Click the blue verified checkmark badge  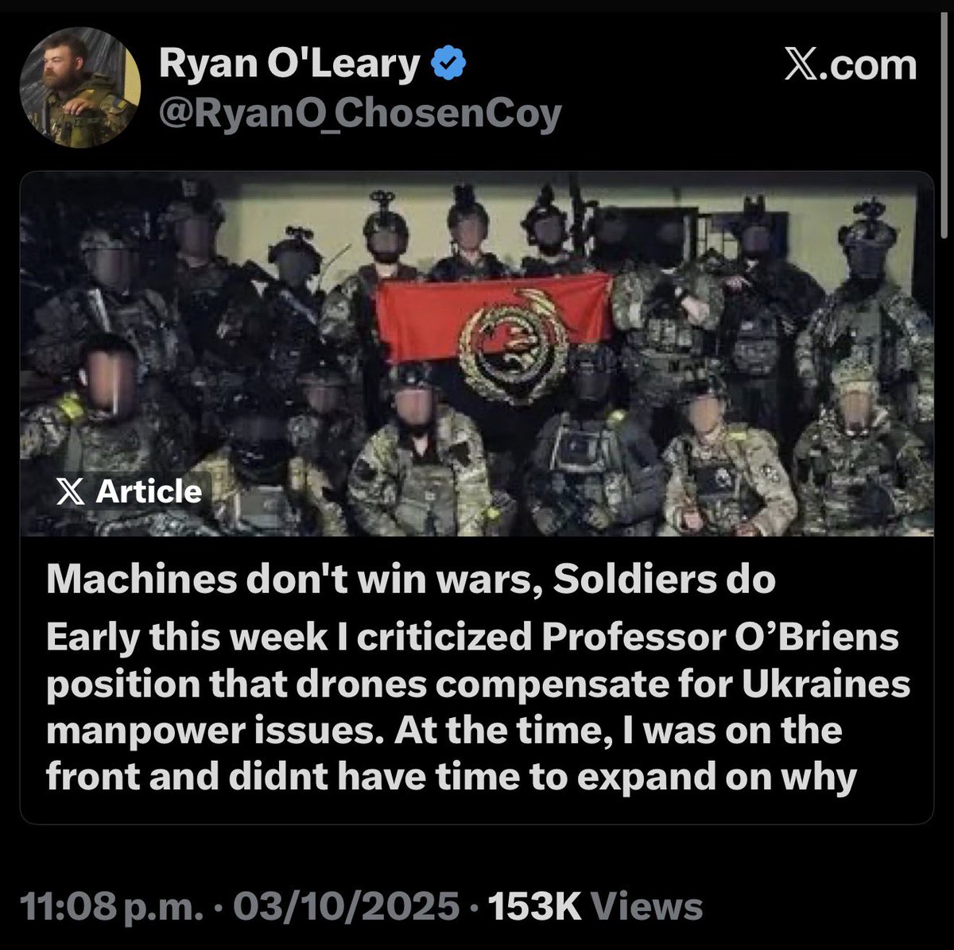click(x=448, y=65)
